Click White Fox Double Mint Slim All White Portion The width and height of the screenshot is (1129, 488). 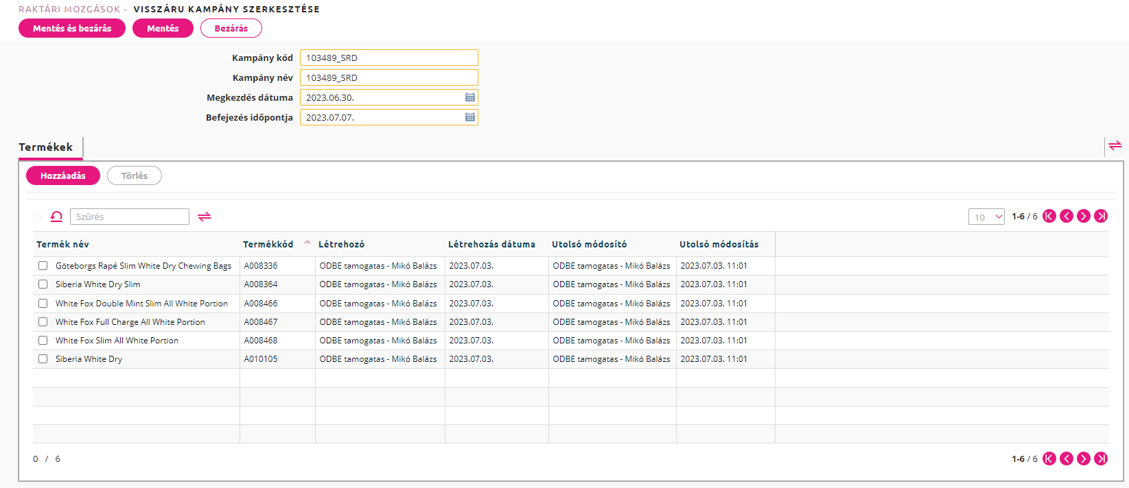(x=141, y=304)
